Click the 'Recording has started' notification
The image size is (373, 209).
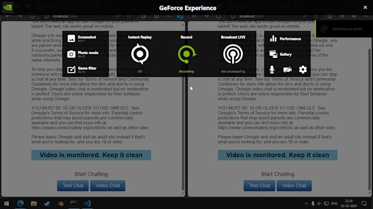coord(344,29)
